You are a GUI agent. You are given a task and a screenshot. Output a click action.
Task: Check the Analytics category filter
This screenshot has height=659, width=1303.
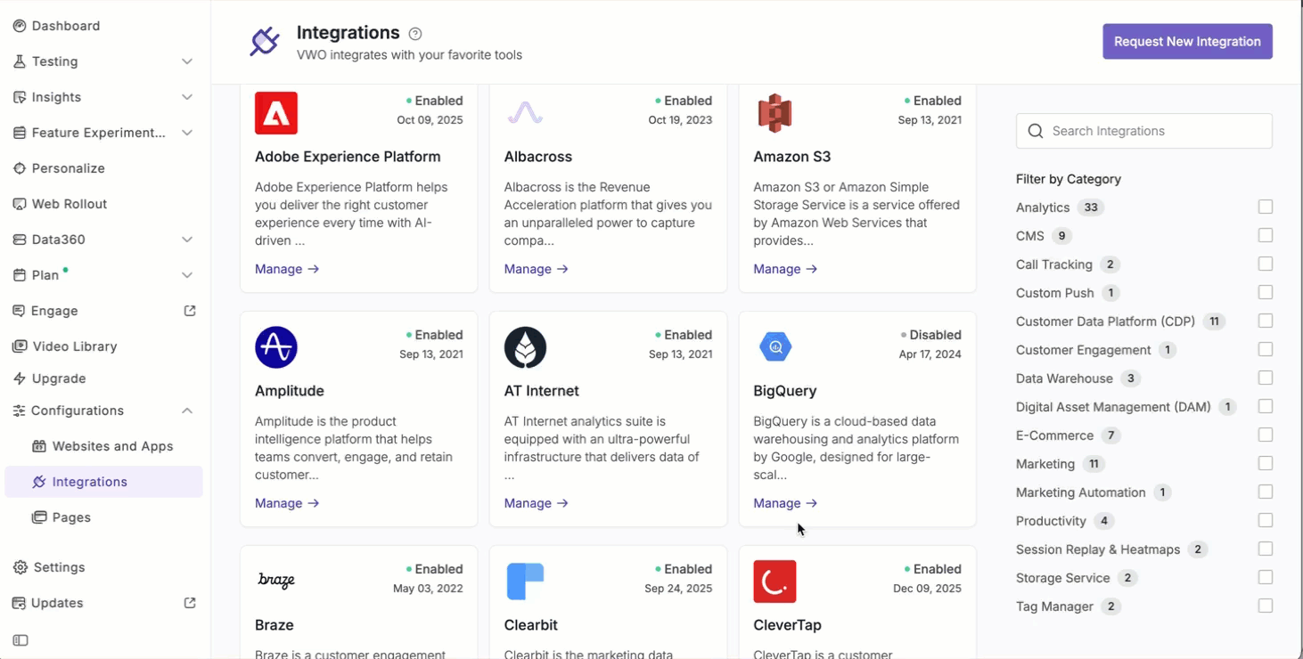pos(1266,207)
